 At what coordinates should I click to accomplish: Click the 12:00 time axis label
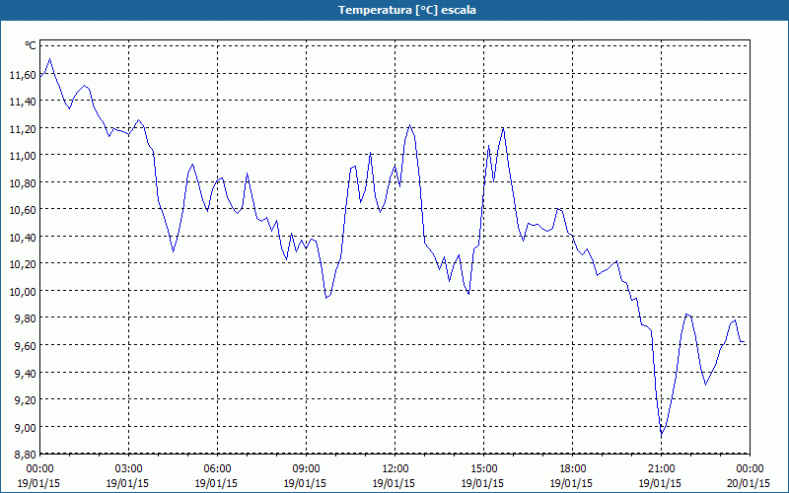pyautogui.click(x=395, y=469)
